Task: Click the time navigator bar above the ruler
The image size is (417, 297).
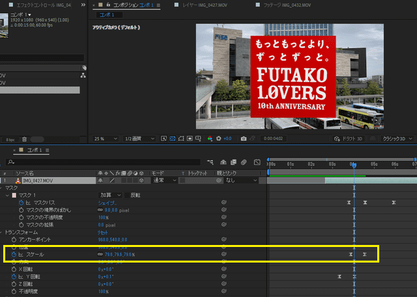Action: (341, 159)
